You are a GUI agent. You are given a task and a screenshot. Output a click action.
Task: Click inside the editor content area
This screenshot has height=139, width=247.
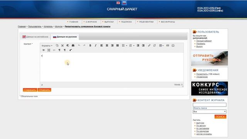point(112,68)
